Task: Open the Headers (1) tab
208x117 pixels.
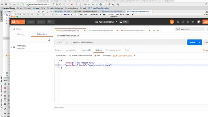Action: pyautogui.click(x=86, y=50)
